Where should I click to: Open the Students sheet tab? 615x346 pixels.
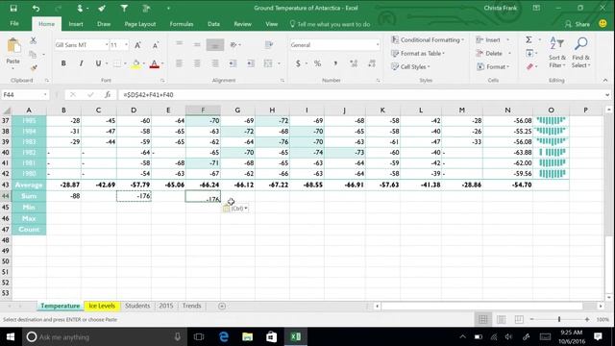pos(137,306)
